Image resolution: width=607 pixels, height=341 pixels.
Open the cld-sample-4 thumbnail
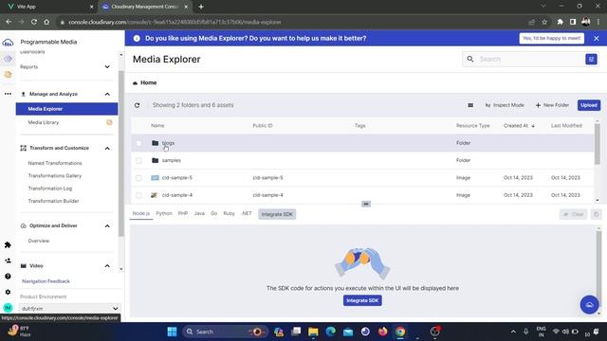155,195
